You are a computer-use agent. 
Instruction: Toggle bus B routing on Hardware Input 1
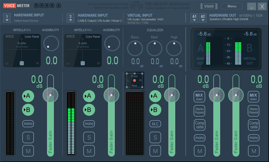coord(28,110)
